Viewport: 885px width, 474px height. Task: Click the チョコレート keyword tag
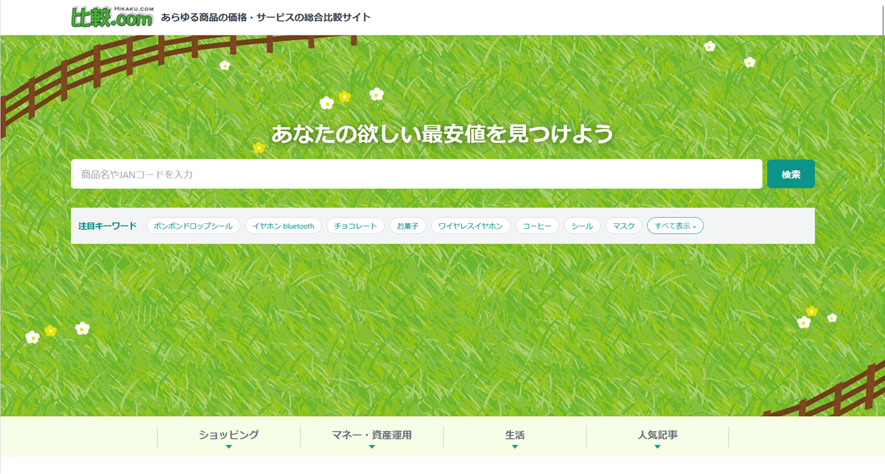(356, 226)
